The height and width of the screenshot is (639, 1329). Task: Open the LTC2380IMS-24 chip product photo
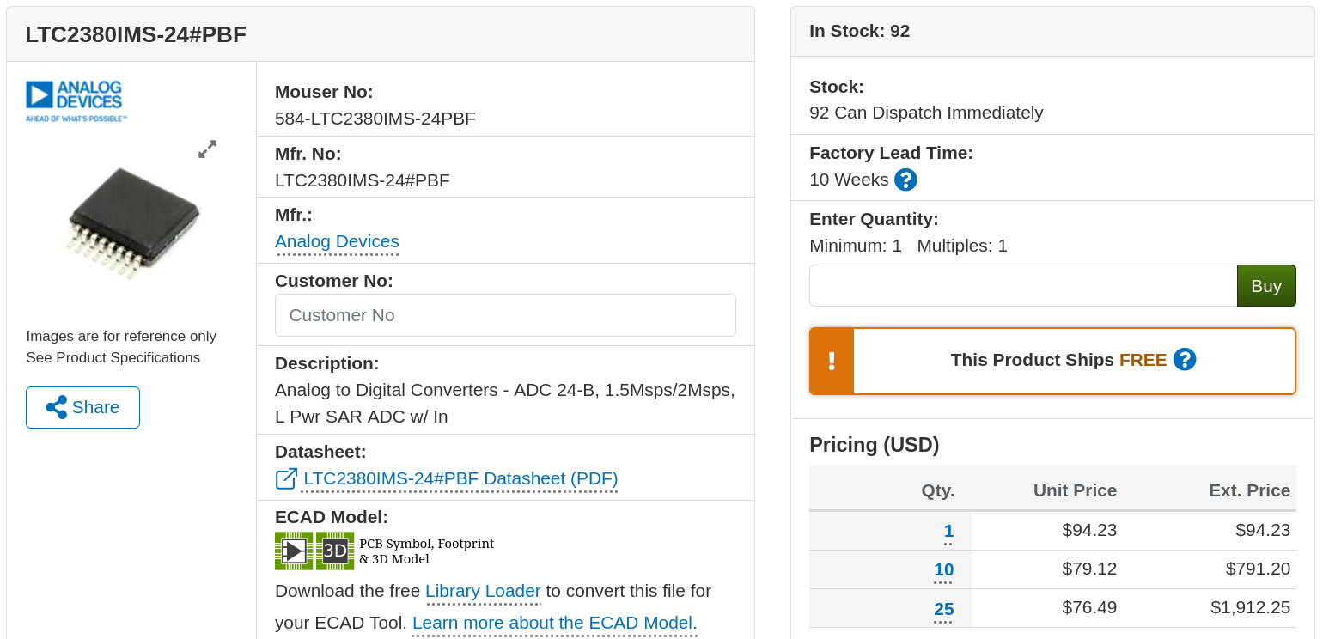tap(133, 223)
